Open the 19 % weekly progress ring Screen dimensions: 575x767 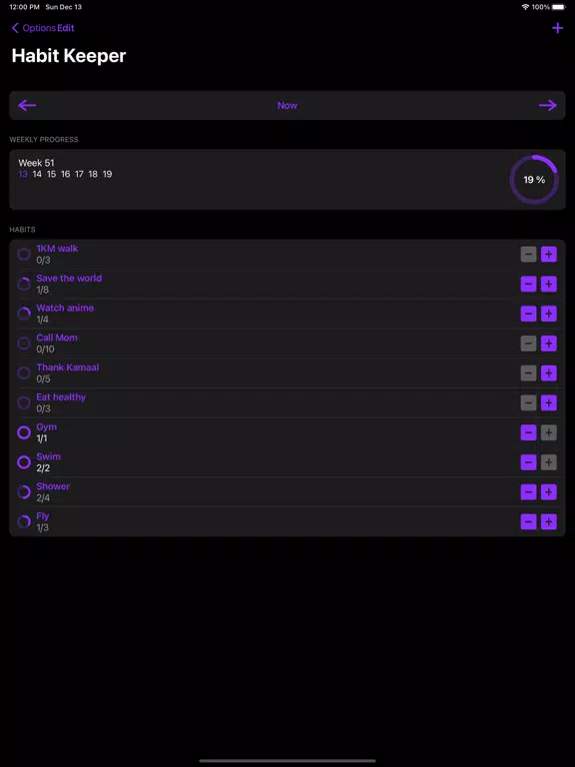click(x=534, y=180)
